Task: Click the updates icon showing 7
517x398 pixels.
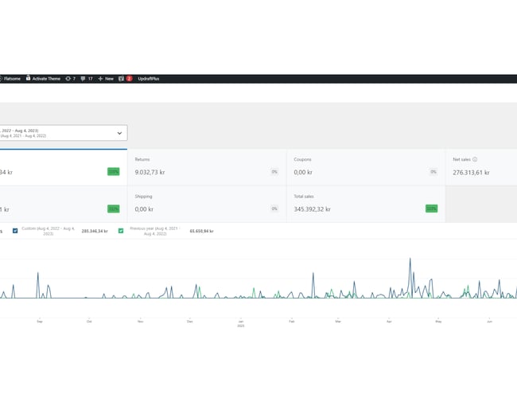Action: [x=68, y=79]
